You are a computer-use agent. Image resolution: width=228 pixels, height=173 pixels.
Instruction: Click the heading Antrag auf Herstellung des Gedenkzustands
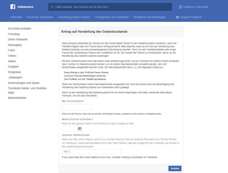(94, 31)
